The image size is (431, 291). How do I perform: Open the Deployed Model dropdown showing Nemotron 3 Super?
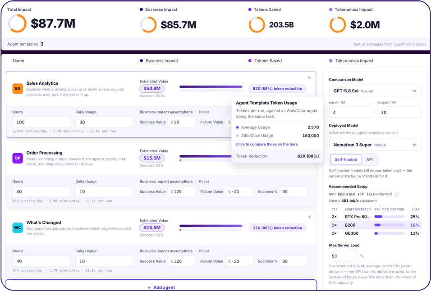[375, 145]
